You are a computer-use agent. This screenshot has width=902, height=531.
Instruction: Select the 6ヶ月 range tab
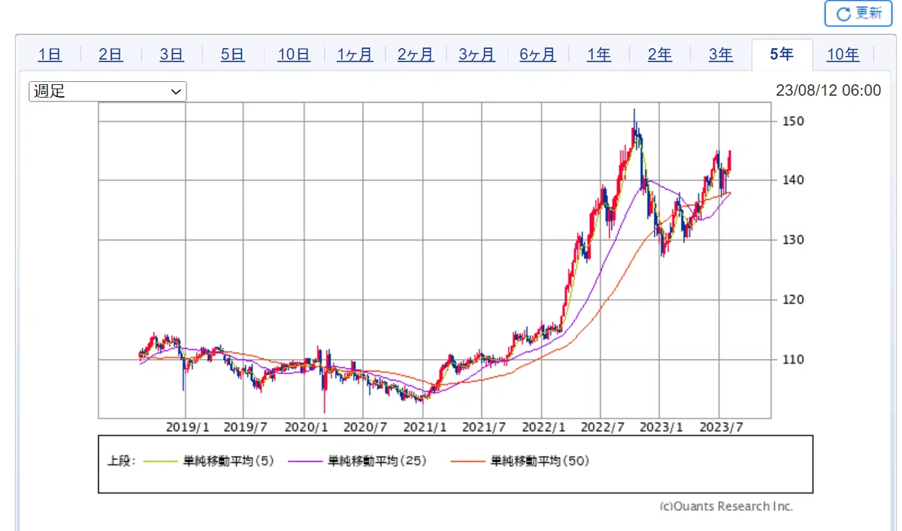click(537, 54)
